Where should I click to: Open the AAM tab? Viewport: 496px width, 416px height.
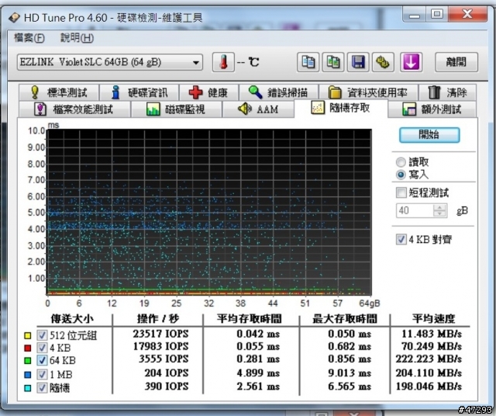(258, 109)
